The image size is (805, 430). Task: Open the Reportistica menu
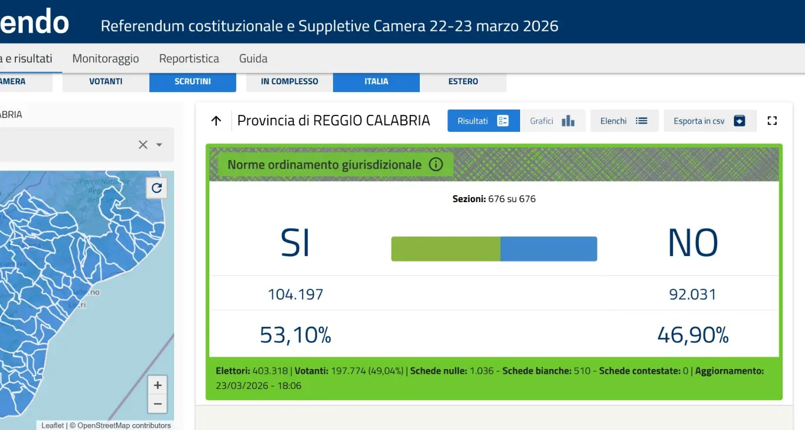point(189,58)
